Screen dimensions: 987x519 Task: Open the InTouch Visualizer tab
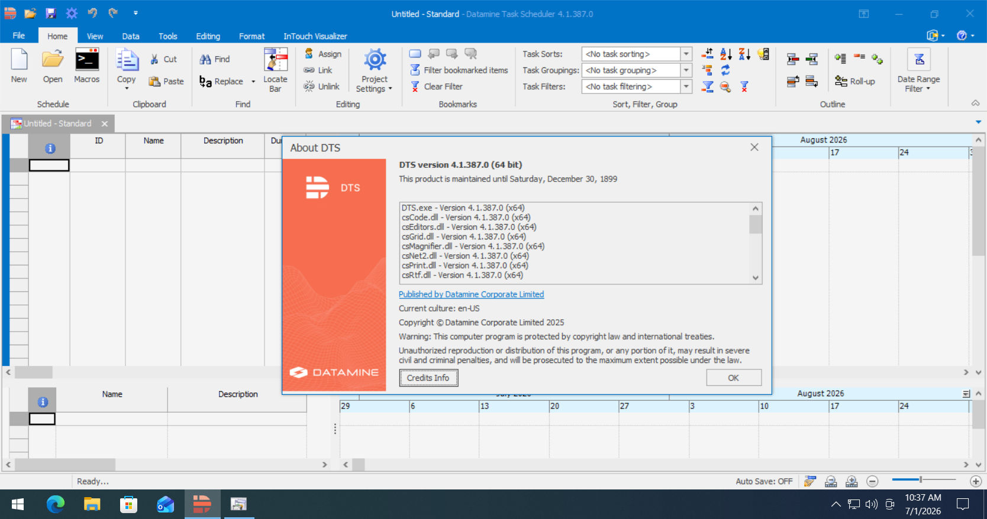tap(315, 36)
